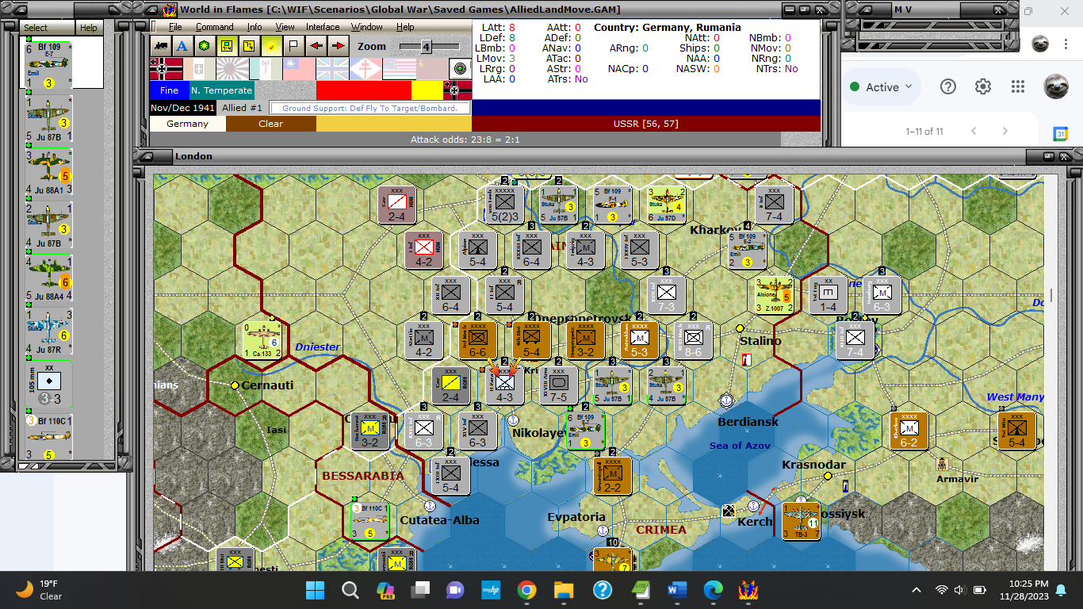Adjust the Zoom slider handle showing 4
This screenshot has width=1083, height=609.
pyautogui.click(x=425, y=47)
